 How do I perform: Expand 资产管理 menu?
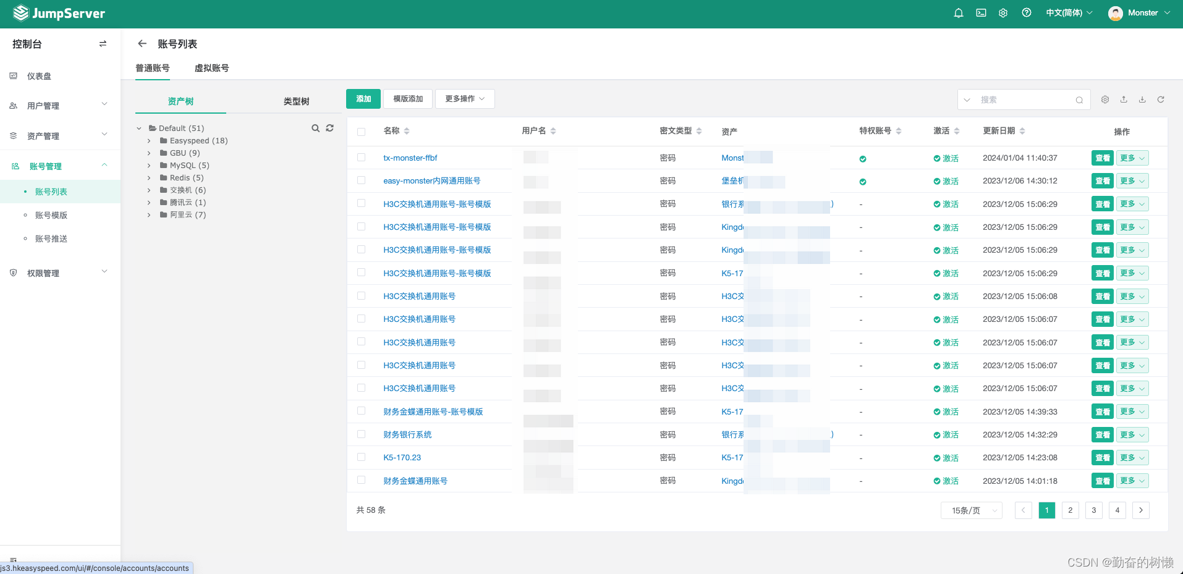(x=60, y=136)
